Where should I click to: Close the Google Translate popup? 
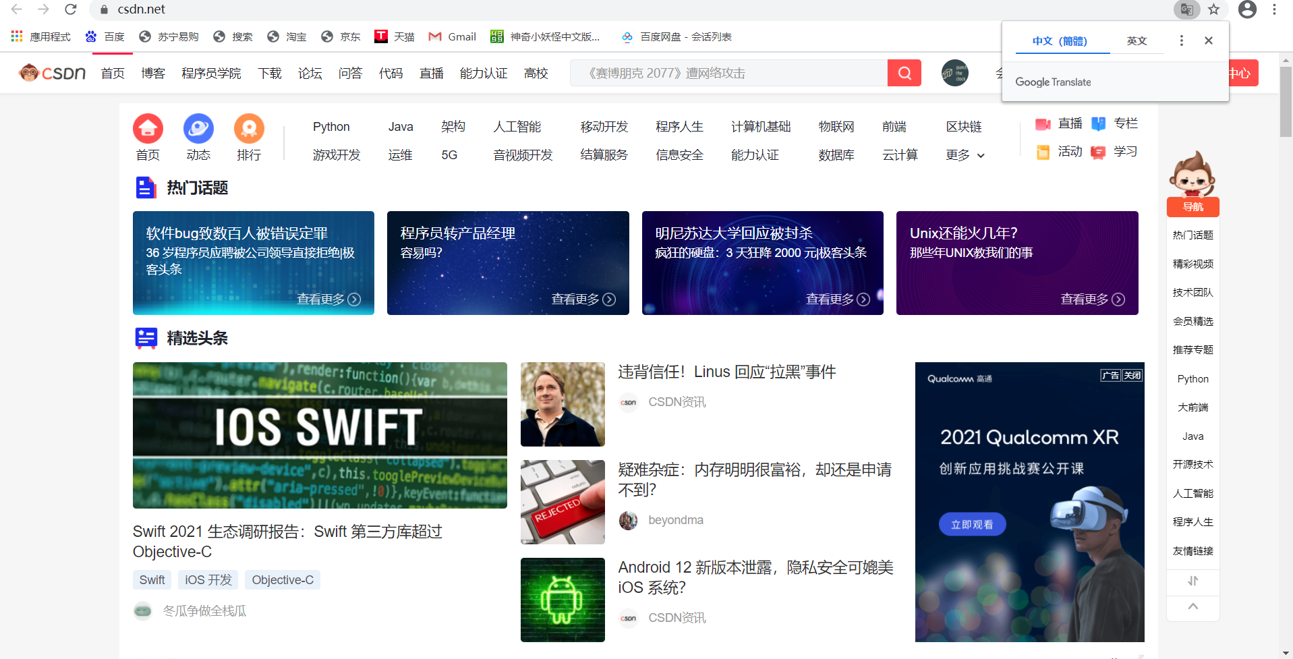1209,40
